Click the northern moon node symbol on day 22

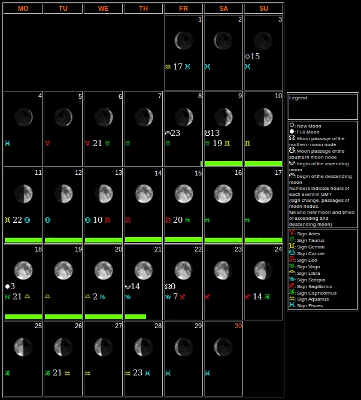coord(168,286)
